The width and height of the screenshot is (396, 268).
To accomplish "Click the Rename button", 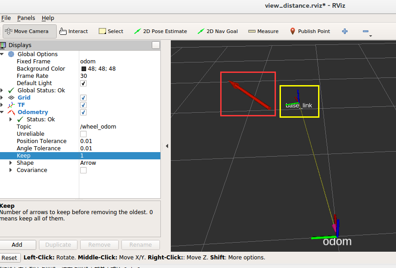I will pos(140,245).
